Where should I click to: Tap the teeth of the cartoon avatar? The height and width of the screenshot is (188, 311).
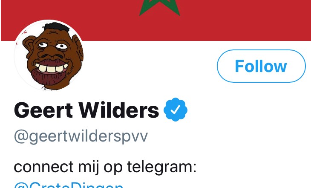tap(52, 68)
